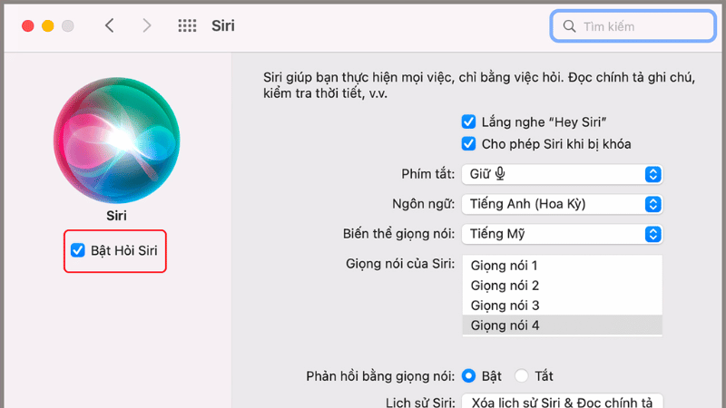Select the Tắt voice feedback radio button
This screenshot has height=408, width=726.
coord(521,375)
